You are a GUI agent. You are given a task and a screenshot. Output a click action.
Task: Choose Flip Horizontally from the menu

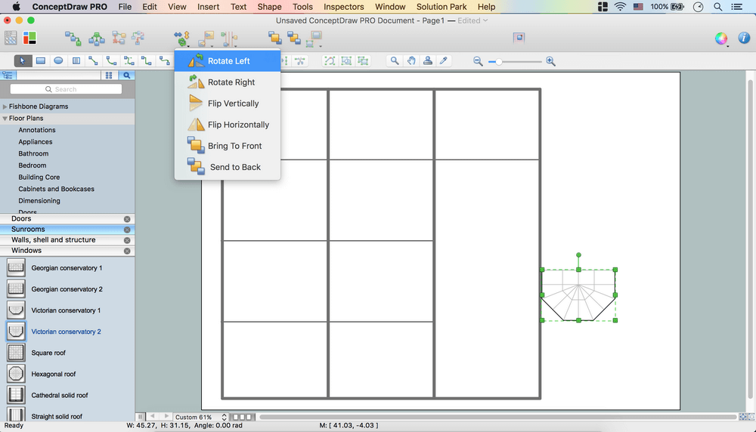point(237,125)
